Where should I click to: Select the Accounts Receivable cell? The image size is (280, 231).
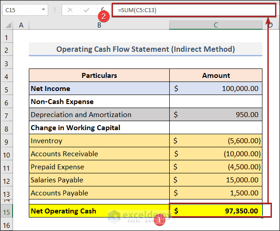coord(99,154)
